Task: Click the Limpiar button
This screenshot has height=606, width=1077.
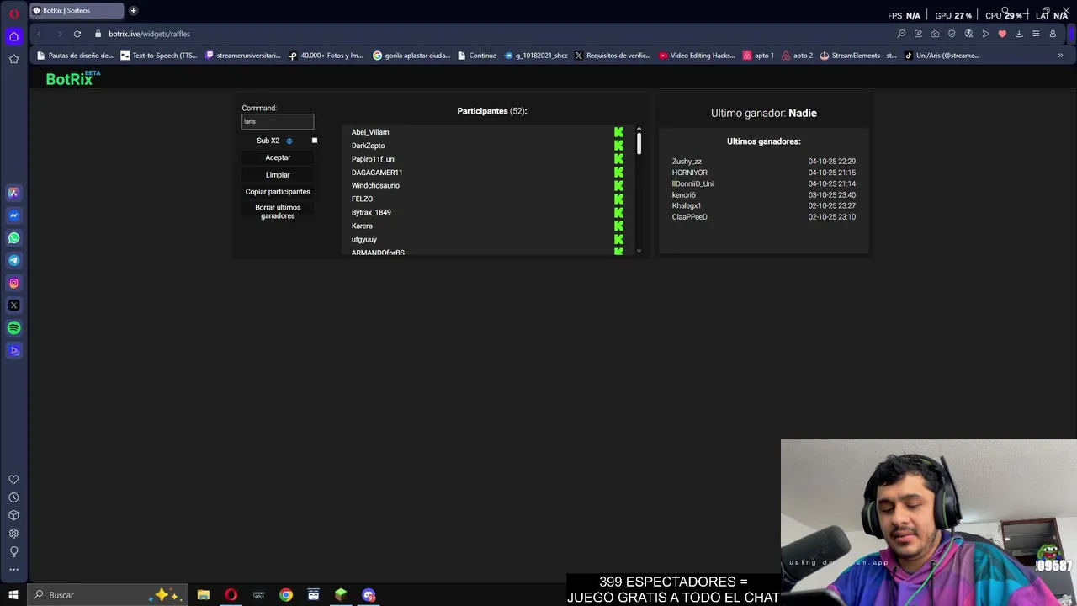Action: point(278,174)
